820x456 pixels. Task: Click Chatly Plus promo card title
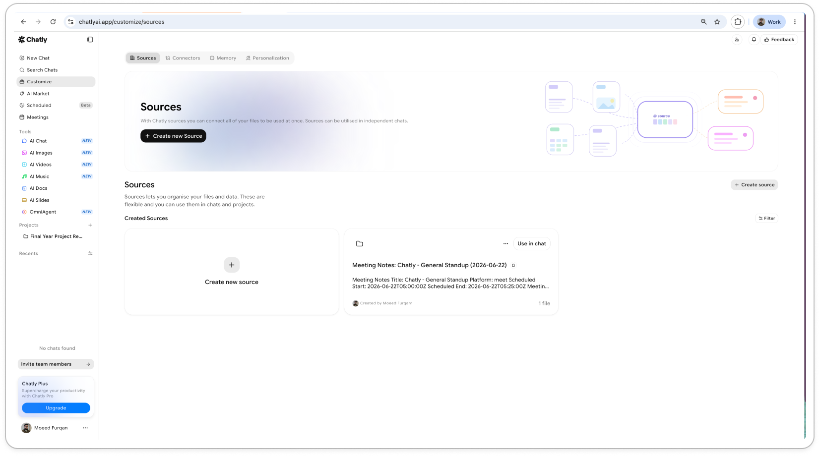(35, 384)
